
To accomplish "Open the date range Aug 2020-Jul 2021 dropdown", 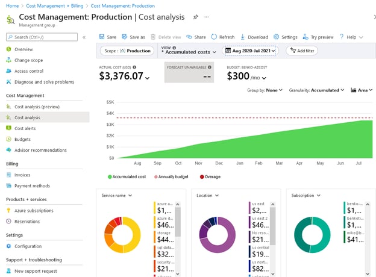I will click(x=249, y=51).
